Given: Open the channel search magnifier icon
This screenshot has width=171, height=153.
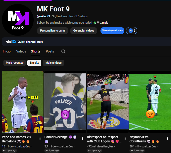Looking at the screenshot, I should (x=63, y=51).
